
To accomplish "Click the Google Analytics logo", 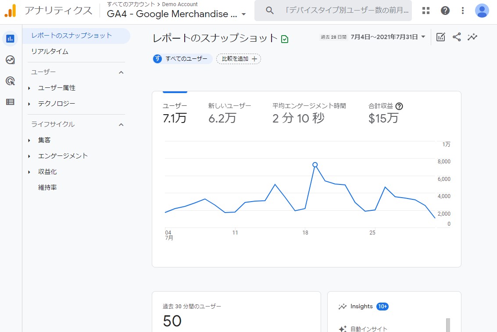I will click(x=10, y=11).
